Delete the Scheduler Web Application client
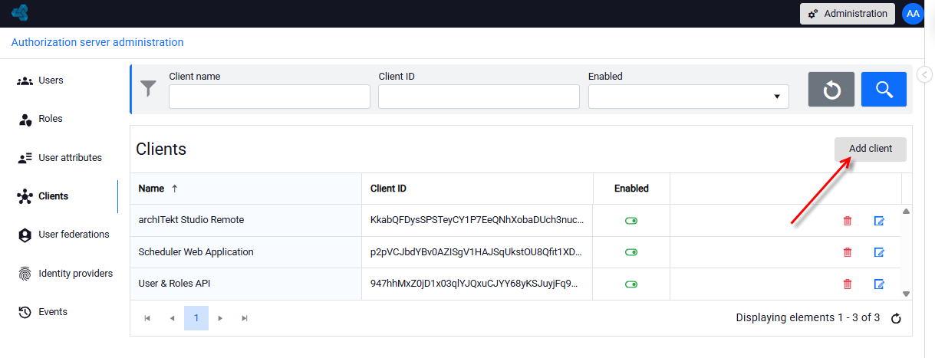The image size is (935, 358). click(x=848, y=252)
